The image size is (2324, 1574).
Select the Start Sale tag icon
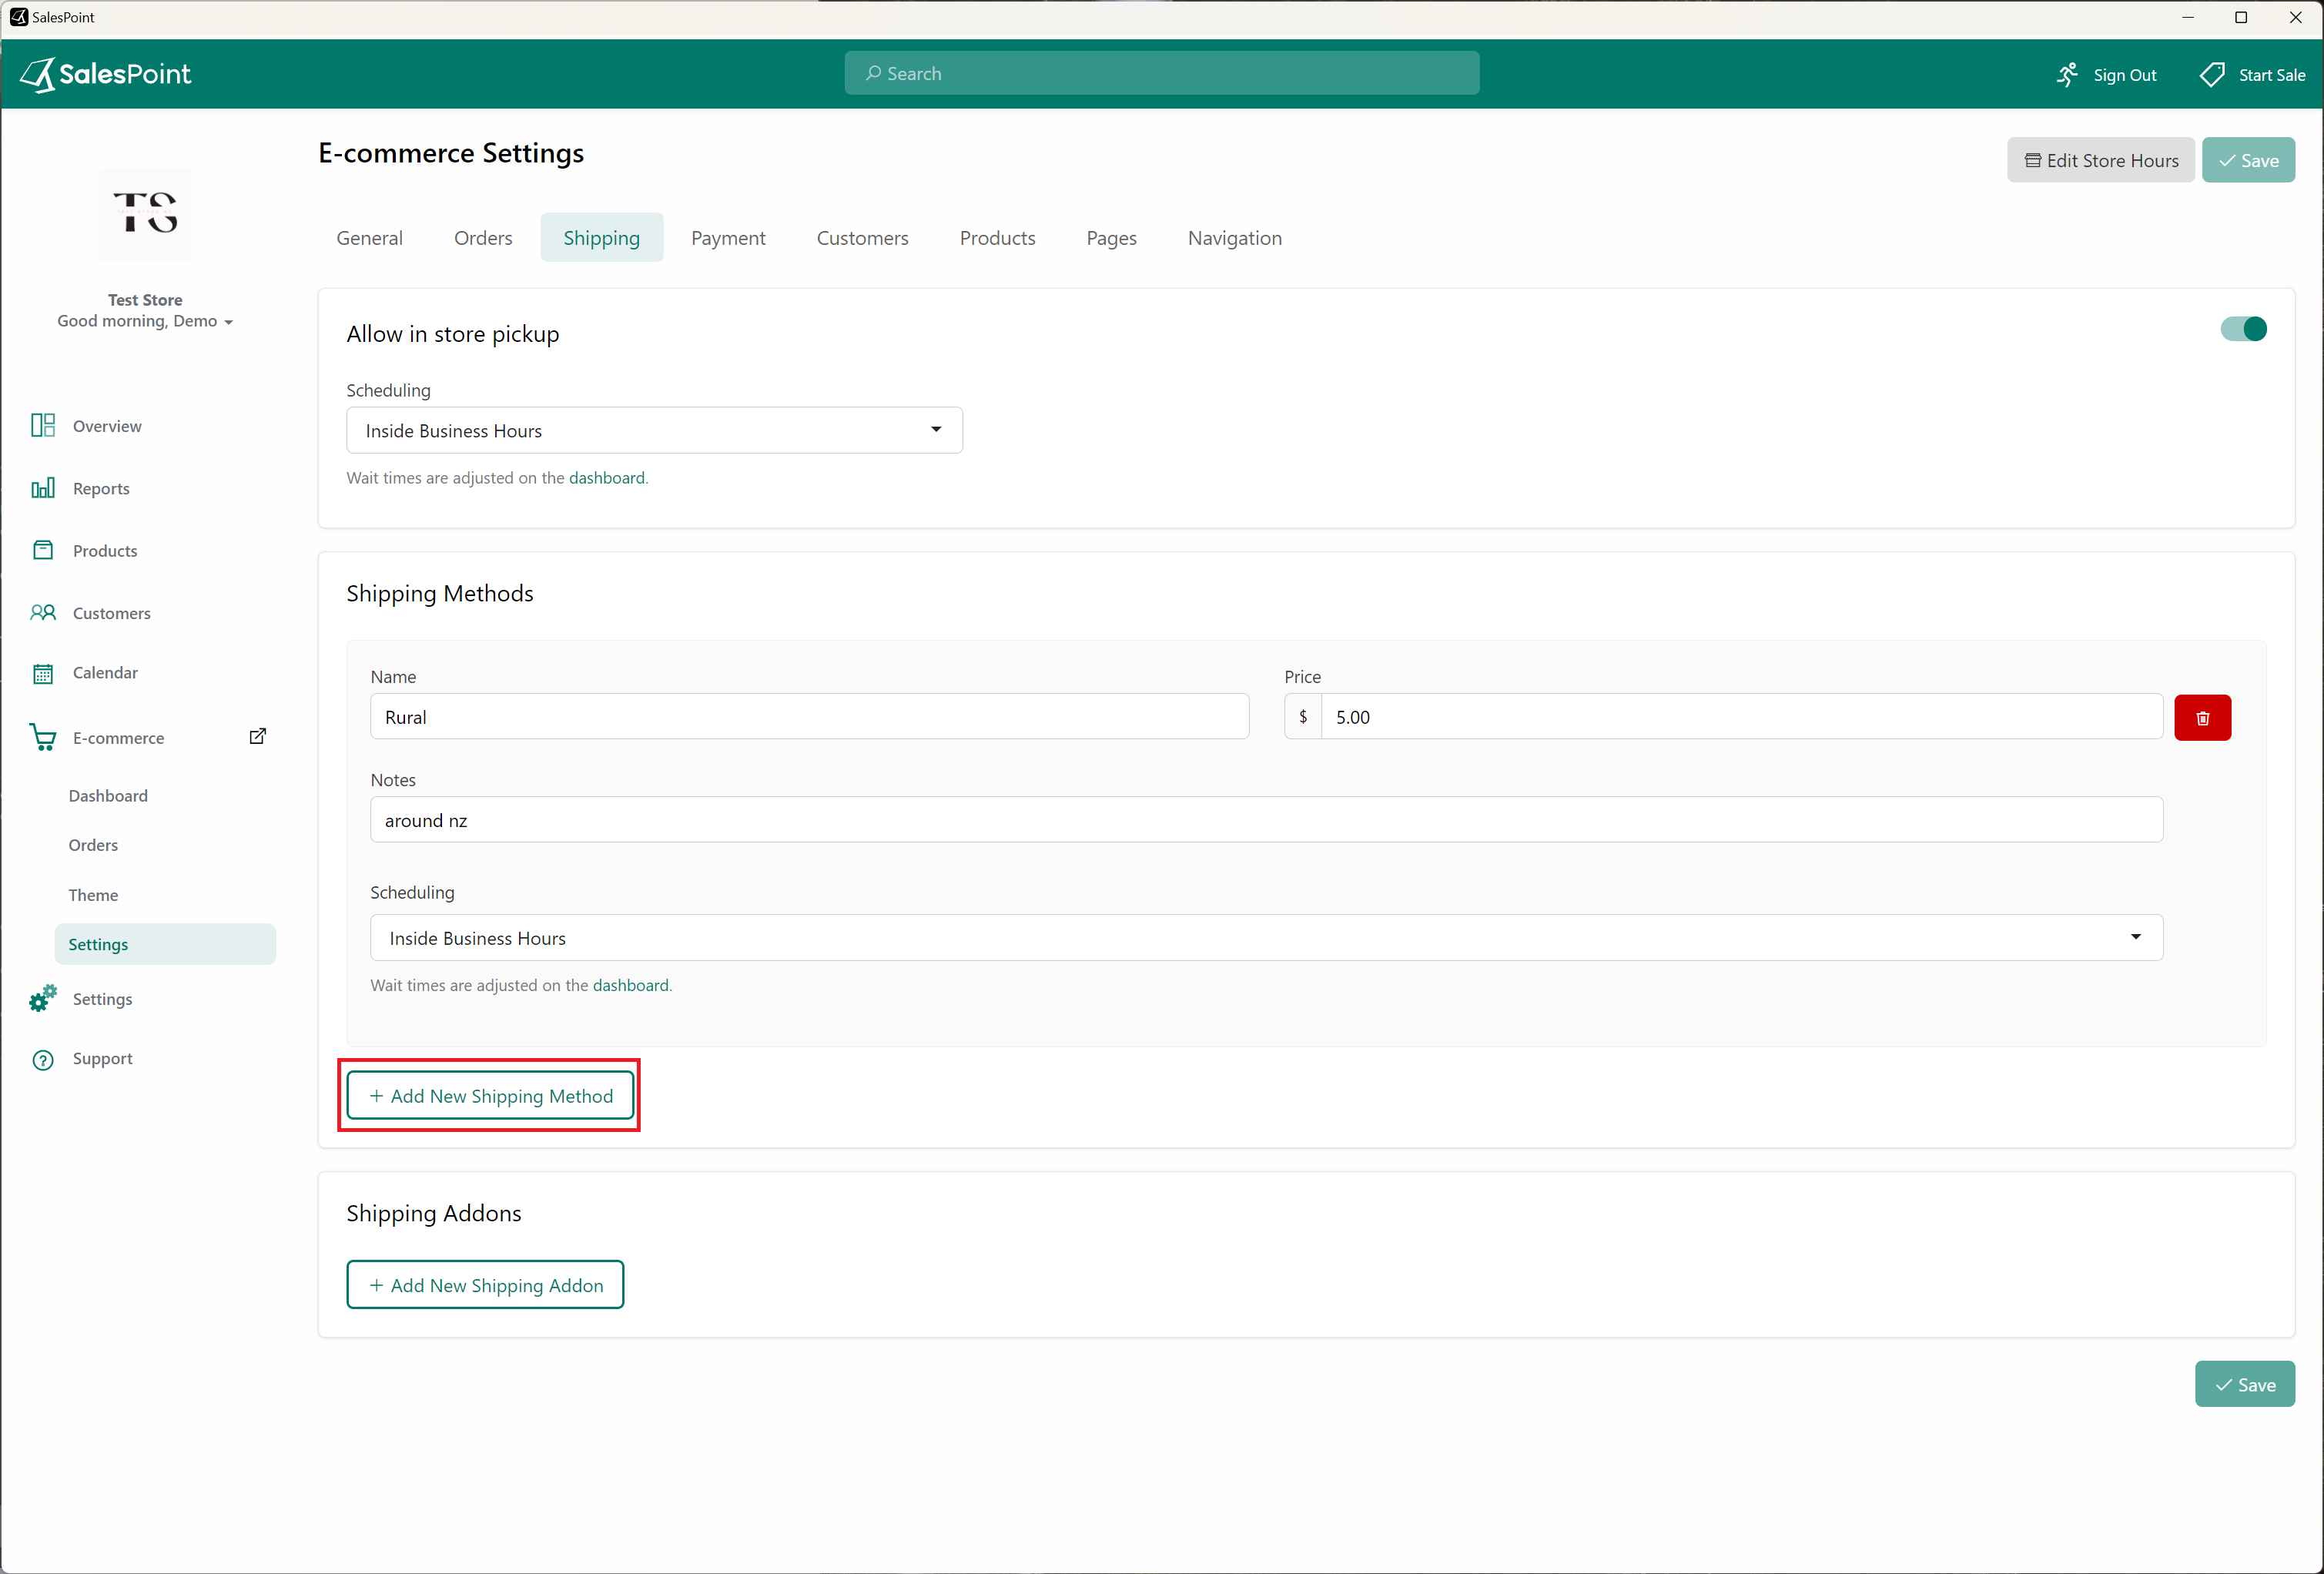pyautogui.click(x=2212, y=74)
